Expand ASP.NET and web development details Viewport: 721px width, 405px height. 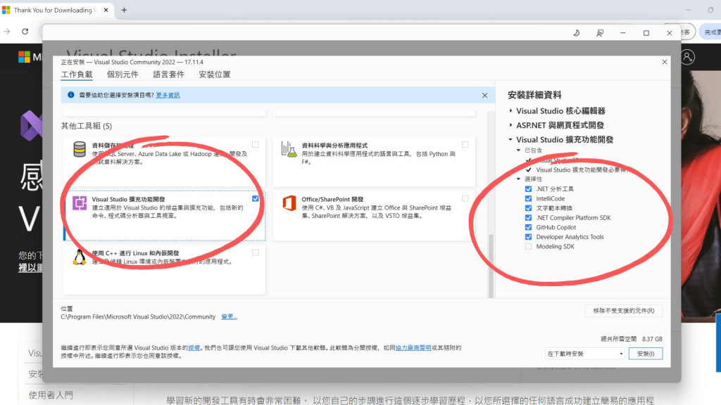(x=511, y=125)
